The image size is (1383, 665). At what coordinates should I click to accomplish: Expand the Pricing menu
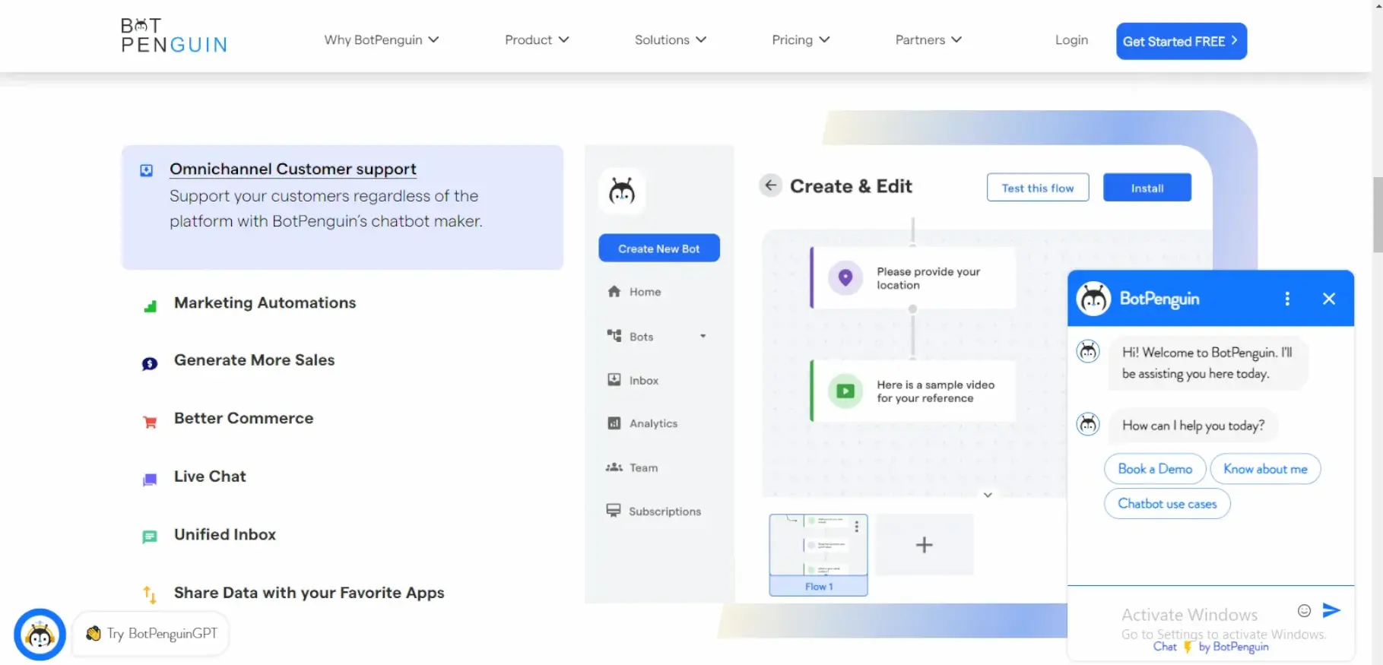800,40
